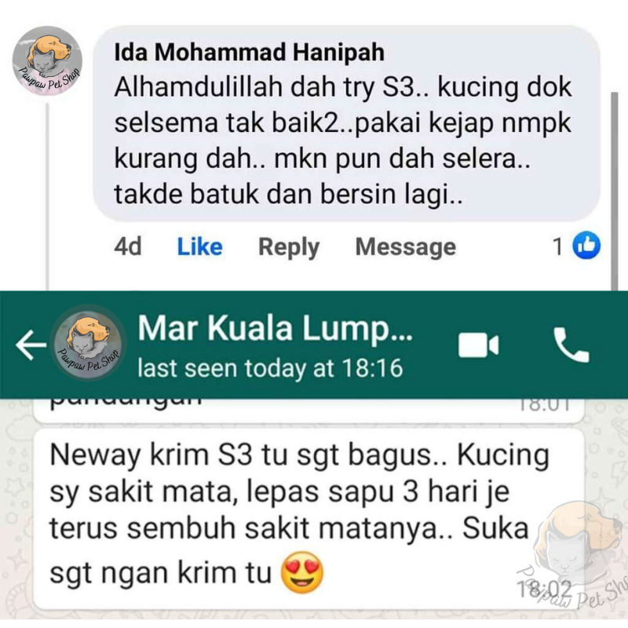Open the WhatsApp contact profile picture
The height and width of the screenshot is (628, 628).
click(88, 342)
